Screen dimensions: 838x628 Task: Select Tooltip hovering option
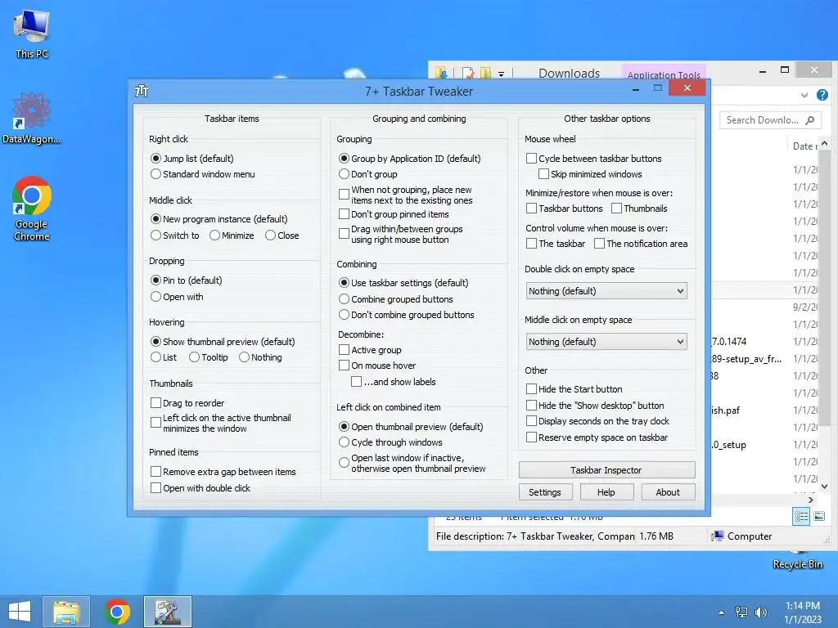(209, 357)
